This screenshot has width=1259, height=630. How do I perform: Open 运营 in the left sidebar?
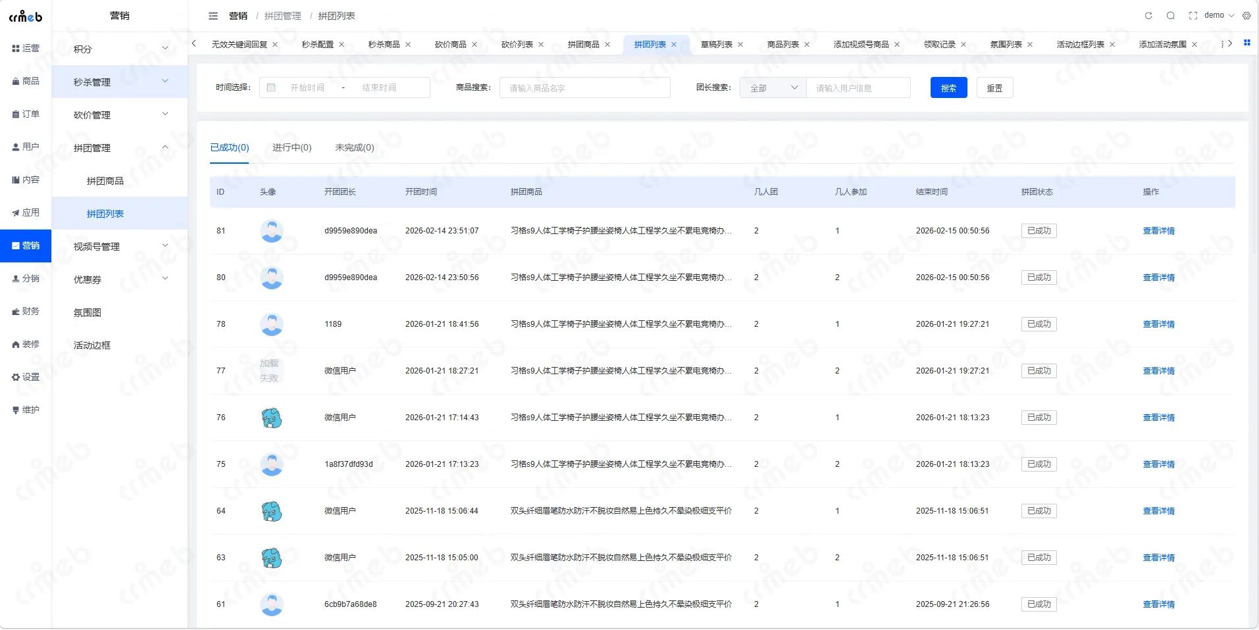[x=26, y=48]
